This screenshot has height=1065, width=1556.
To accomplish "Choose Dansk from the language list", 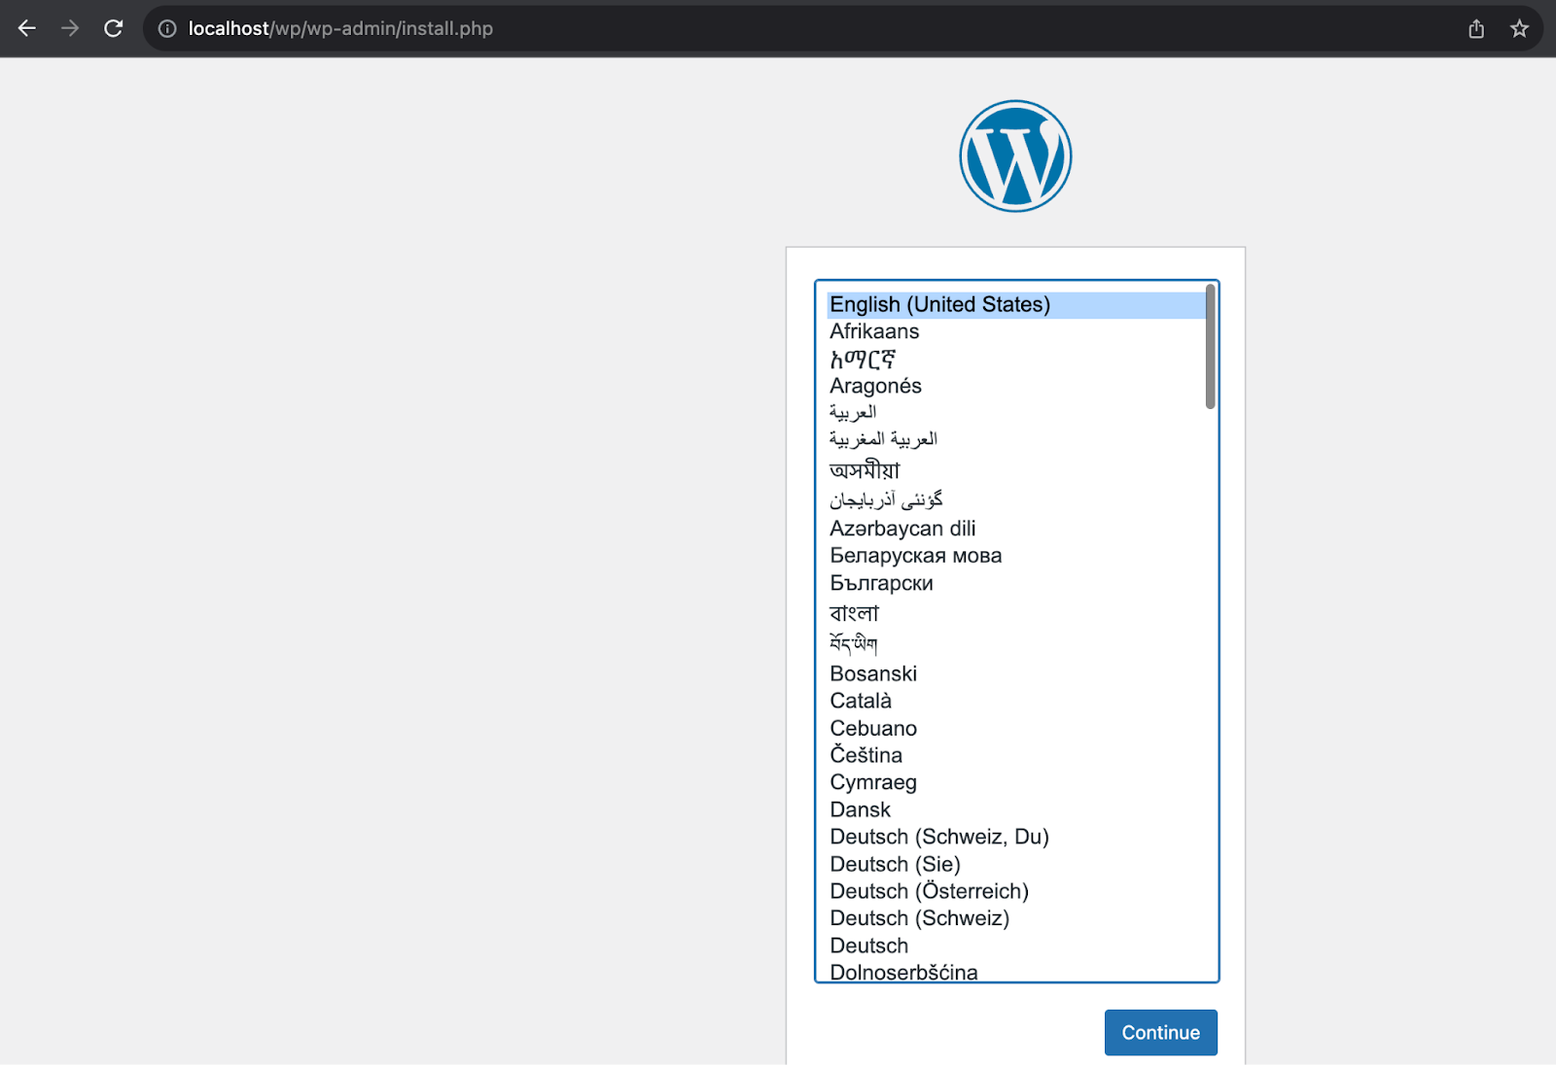I will [1016, 809].
